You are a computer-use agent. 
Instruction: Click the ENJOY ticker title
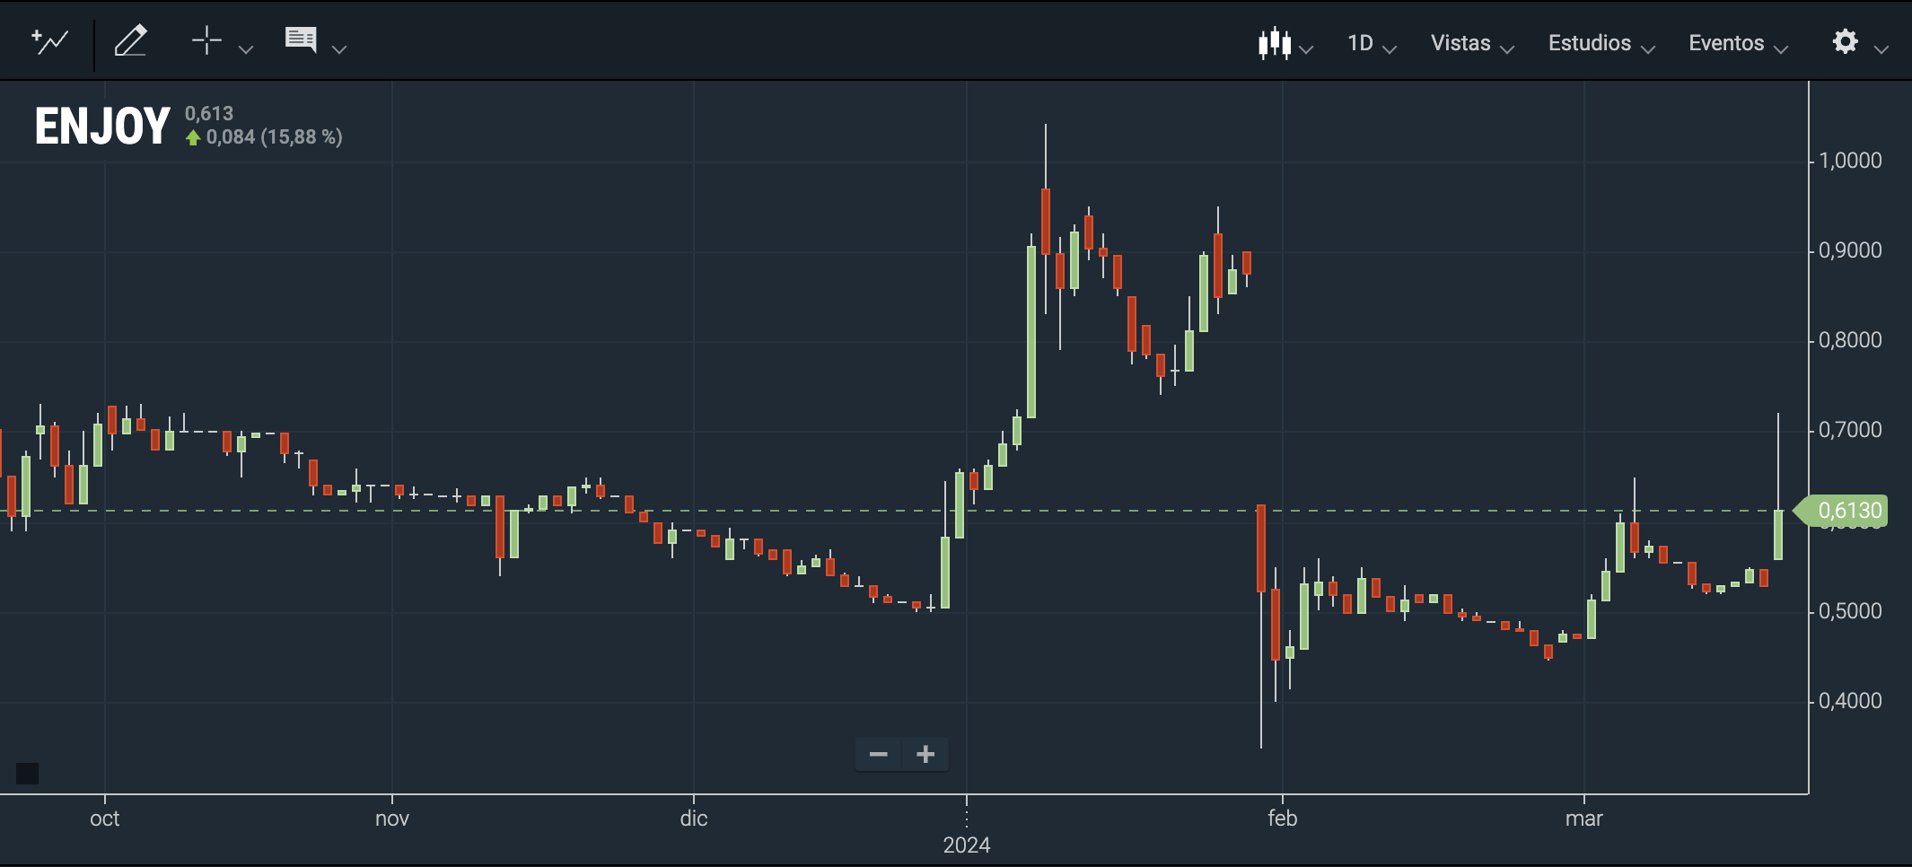click(102, 126)
